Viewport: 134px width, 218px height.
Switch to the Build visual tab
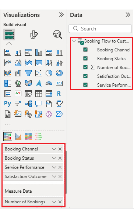point(9,34)
